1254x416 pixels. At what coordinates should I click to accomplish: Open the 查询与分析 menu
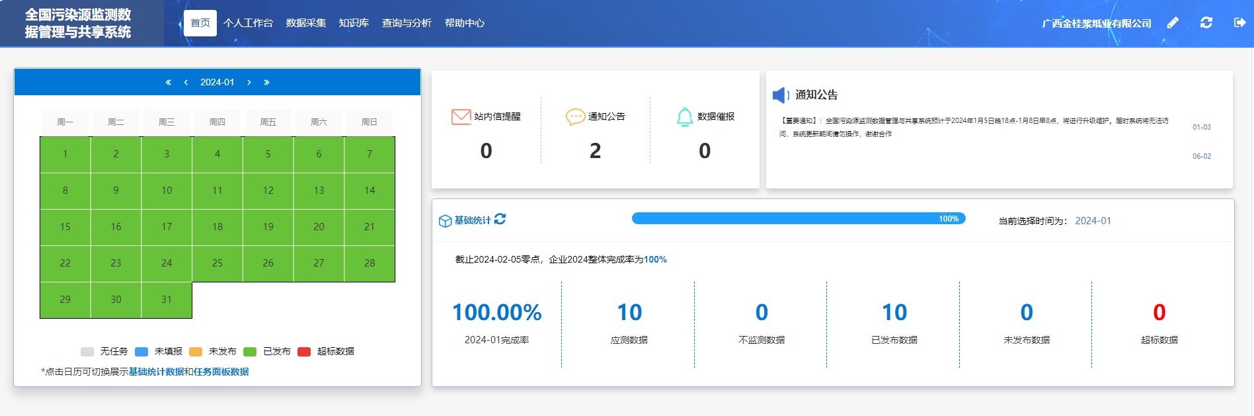[x=407, y=23]
